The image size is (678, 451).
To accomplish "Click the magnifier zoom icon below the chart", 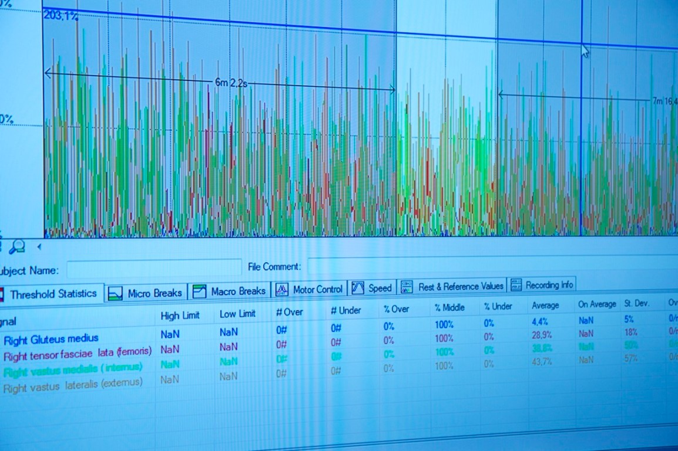I will (16, 247).
